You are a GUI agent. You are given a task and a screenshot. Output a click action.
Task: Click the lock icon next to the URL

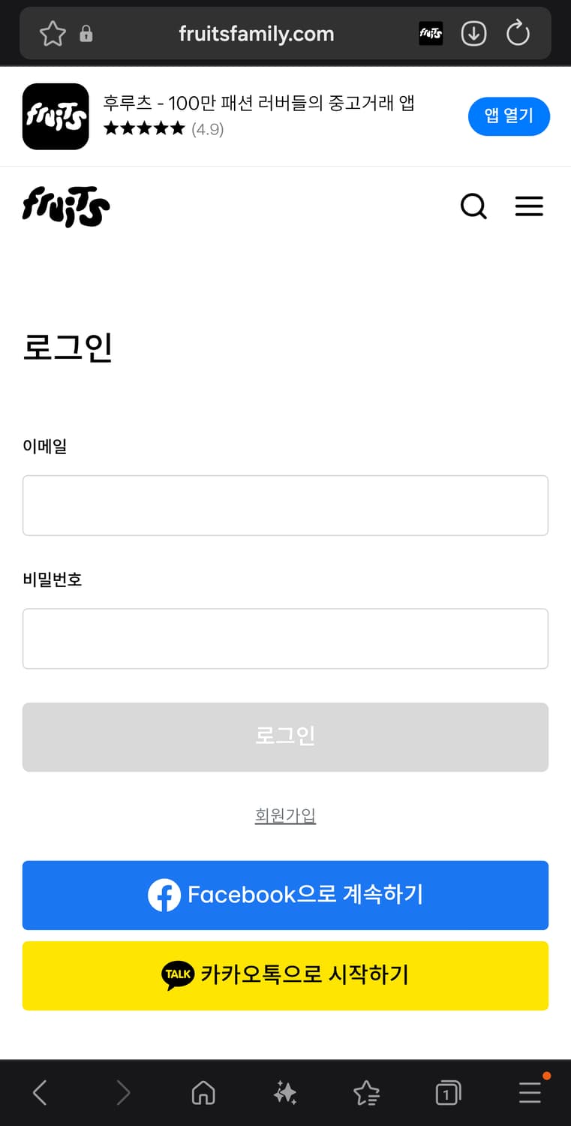click(x=86, y=34)
